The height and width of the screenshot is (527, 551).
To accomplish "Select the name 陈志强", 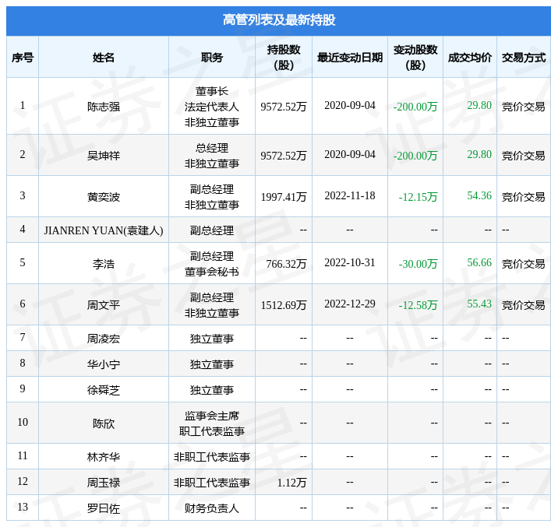I will click(x=104, y=107).
